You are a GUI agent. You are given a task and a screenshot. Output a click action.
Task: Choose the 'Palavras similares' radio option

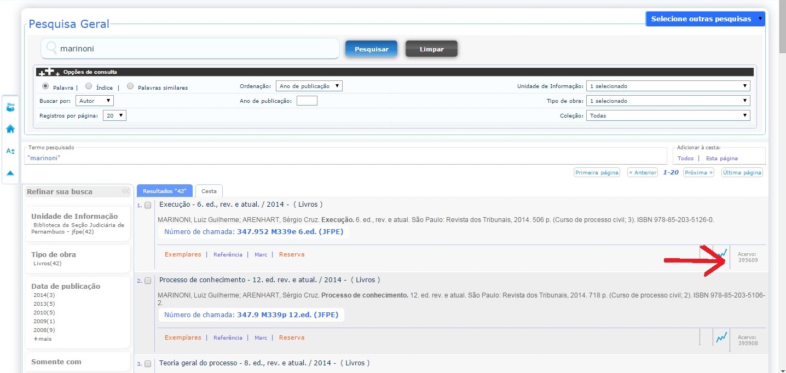coord(130,86)
